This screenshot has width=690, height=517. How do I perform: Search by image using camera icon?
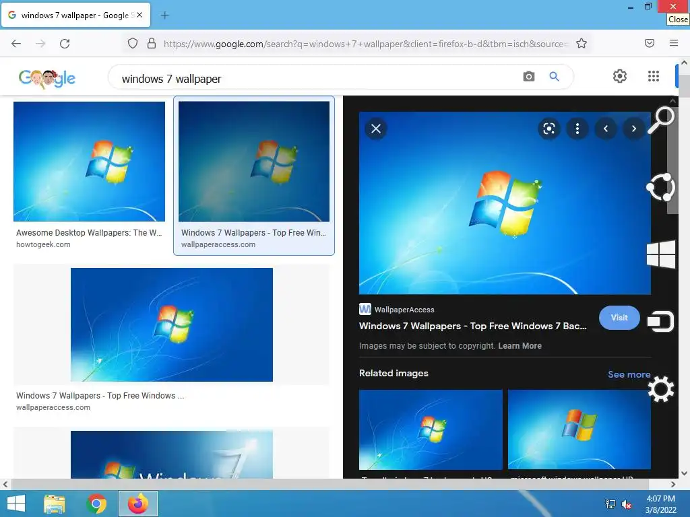[x=529, y=77]
